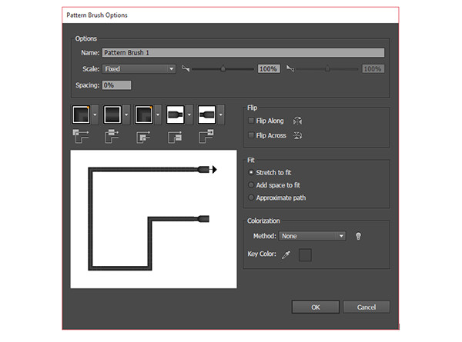
Task: Click the Flip Along illustration icon
Action: pyautogui.click(x=297, y=121)
